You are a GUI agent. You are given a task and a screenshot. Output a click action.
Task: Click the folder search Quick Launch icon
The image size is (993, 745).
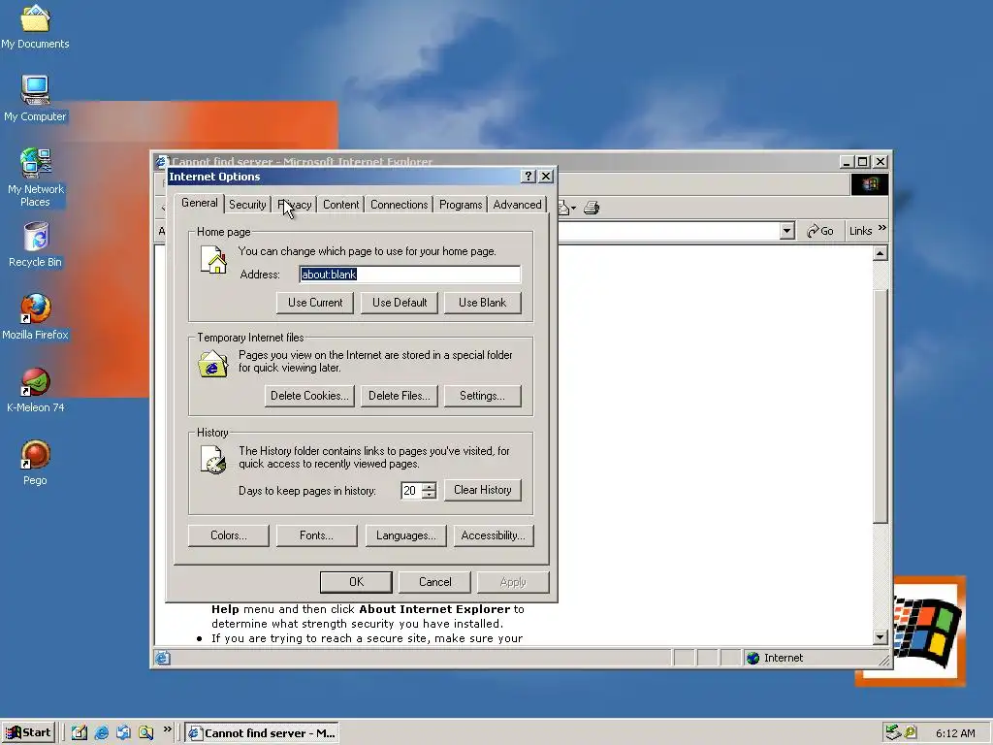pyautogui.click(x=145, y=732)
